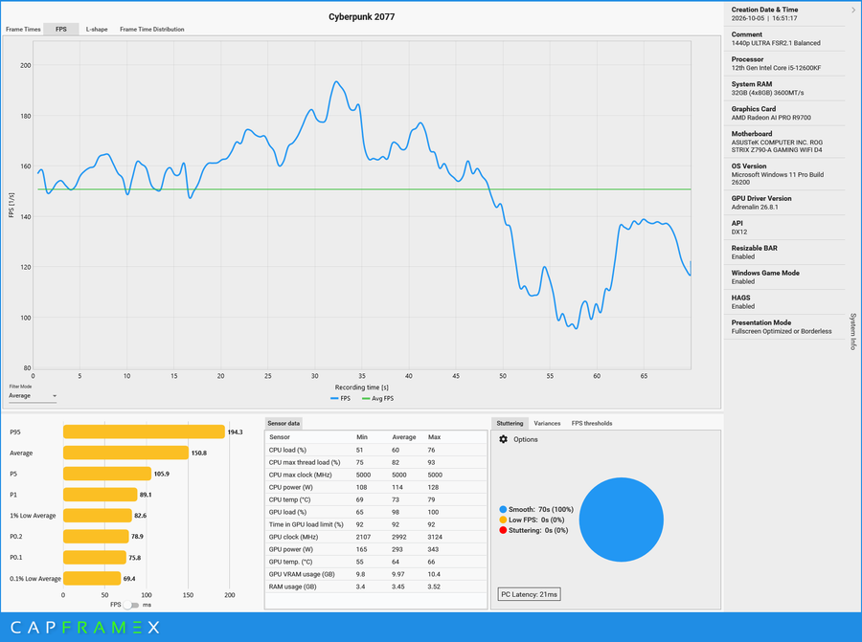
Task: Select the RAM usage (GB) sensor row
Action: coord(376,587)
